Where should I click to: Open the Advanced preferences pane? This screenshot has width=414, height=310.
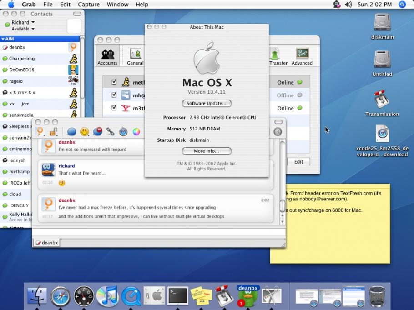tap(302, 56)
